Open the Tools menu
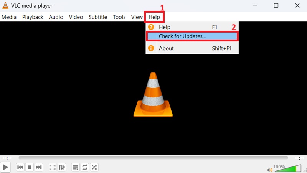 pyautogui.click(x=119, y=17)
